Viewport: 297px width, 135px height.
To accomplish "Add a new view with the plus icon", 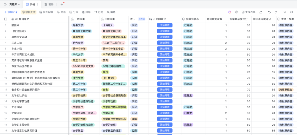I will [62, 4].
